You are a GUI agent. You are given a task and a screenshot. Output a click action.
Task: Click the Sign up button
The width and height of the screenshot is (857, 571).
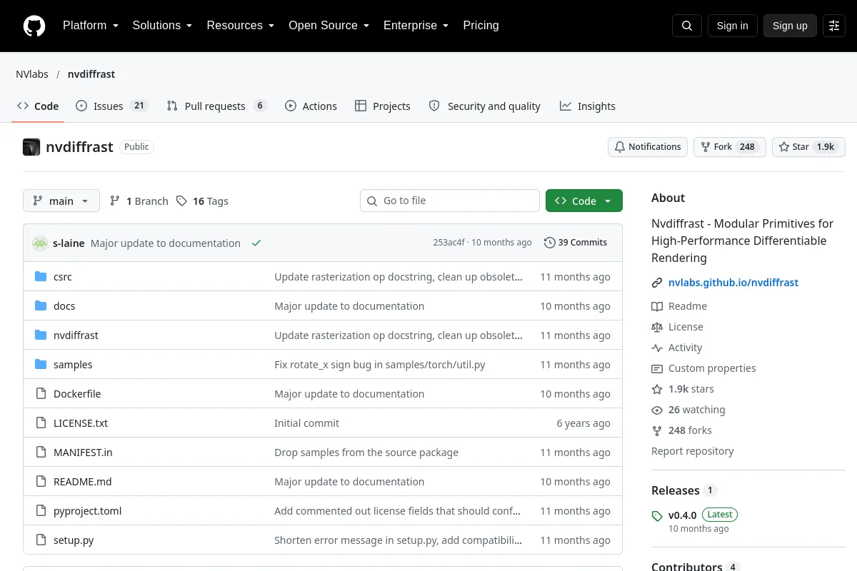(790, 26)
